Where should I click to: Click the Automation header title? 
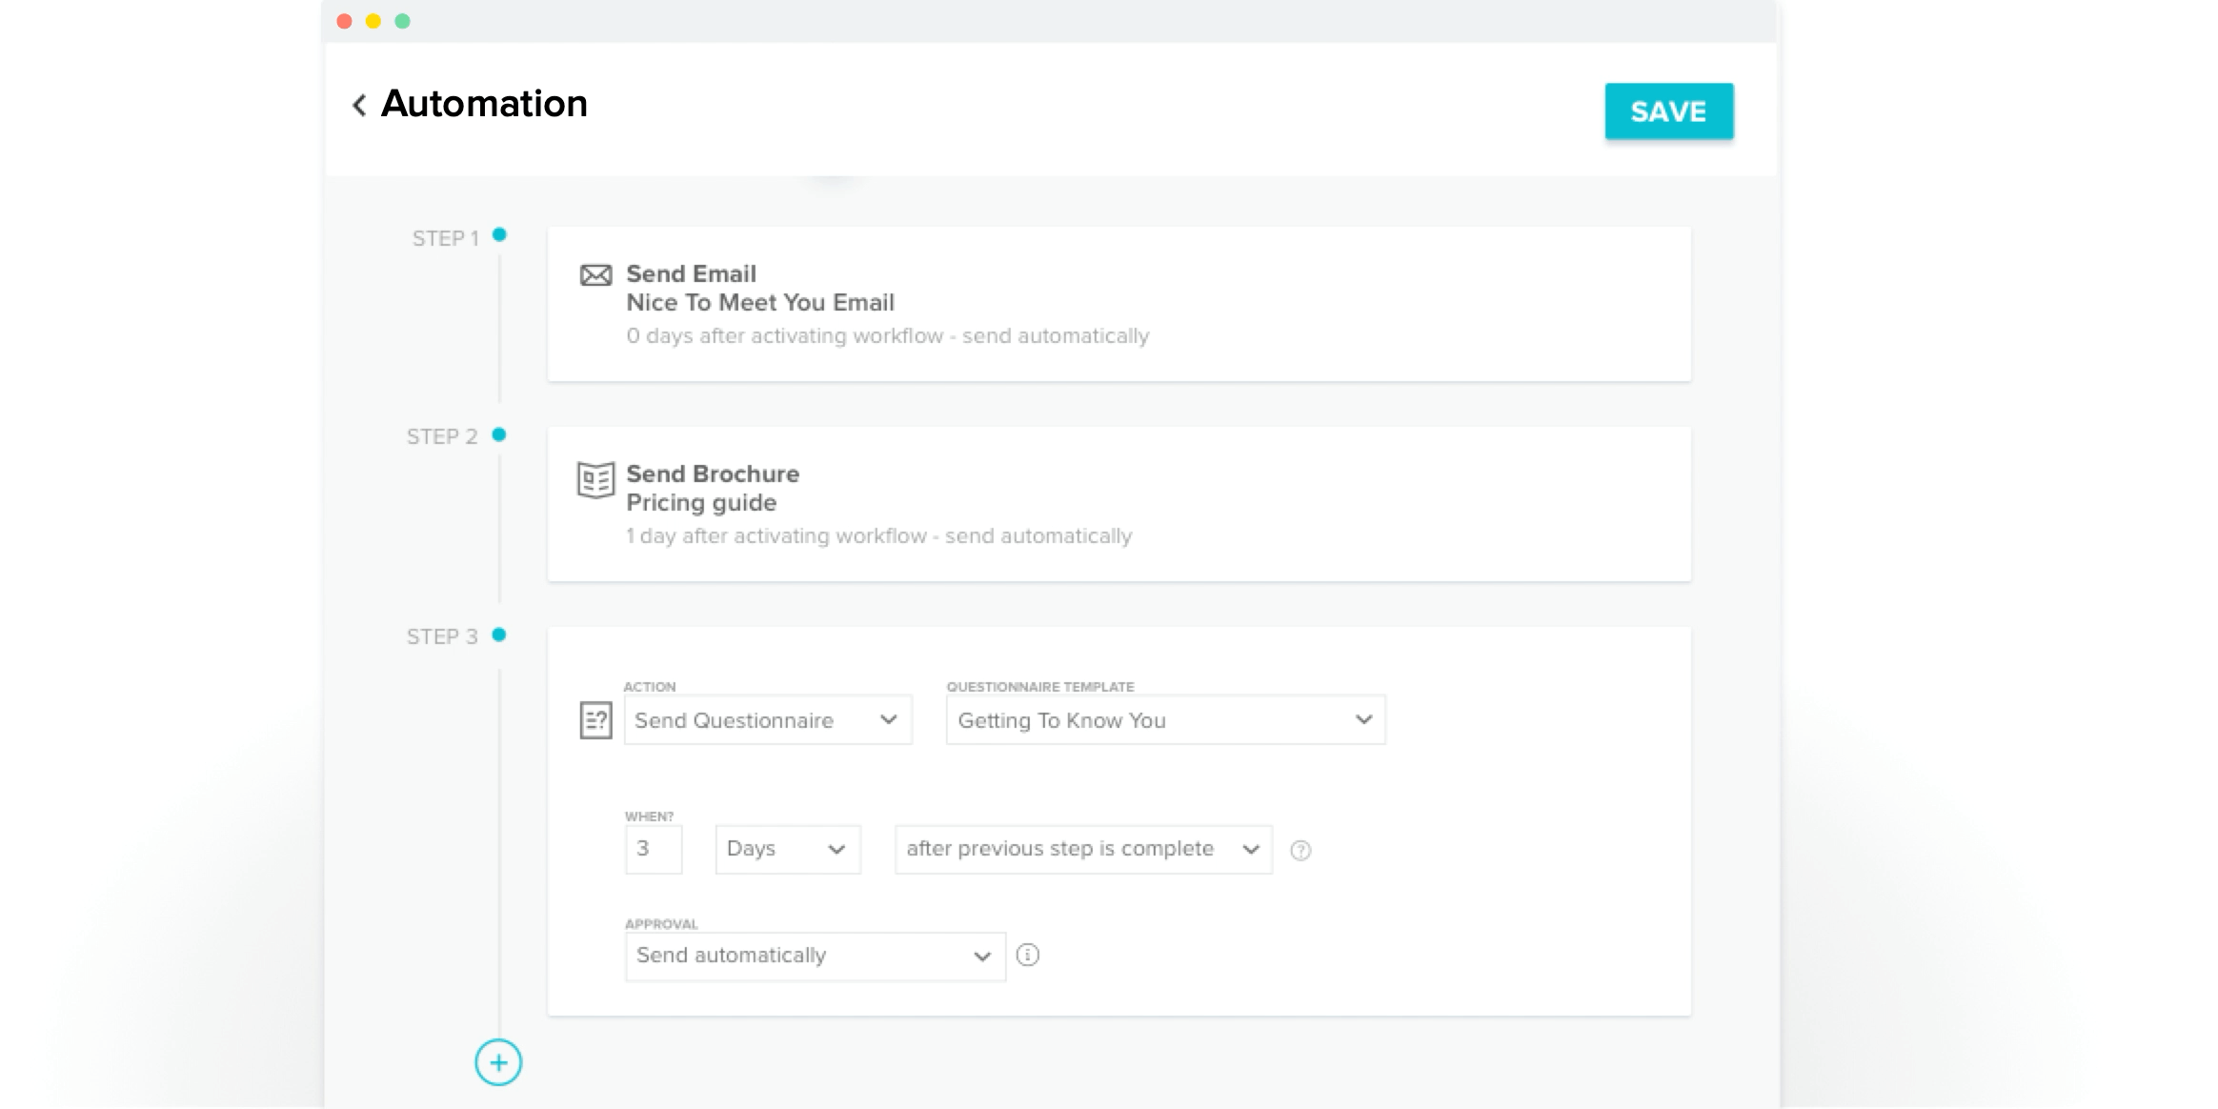(x=484, y=104)
